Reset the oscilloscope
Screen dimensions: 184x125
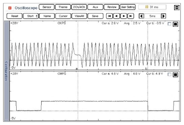coord(15,16)
